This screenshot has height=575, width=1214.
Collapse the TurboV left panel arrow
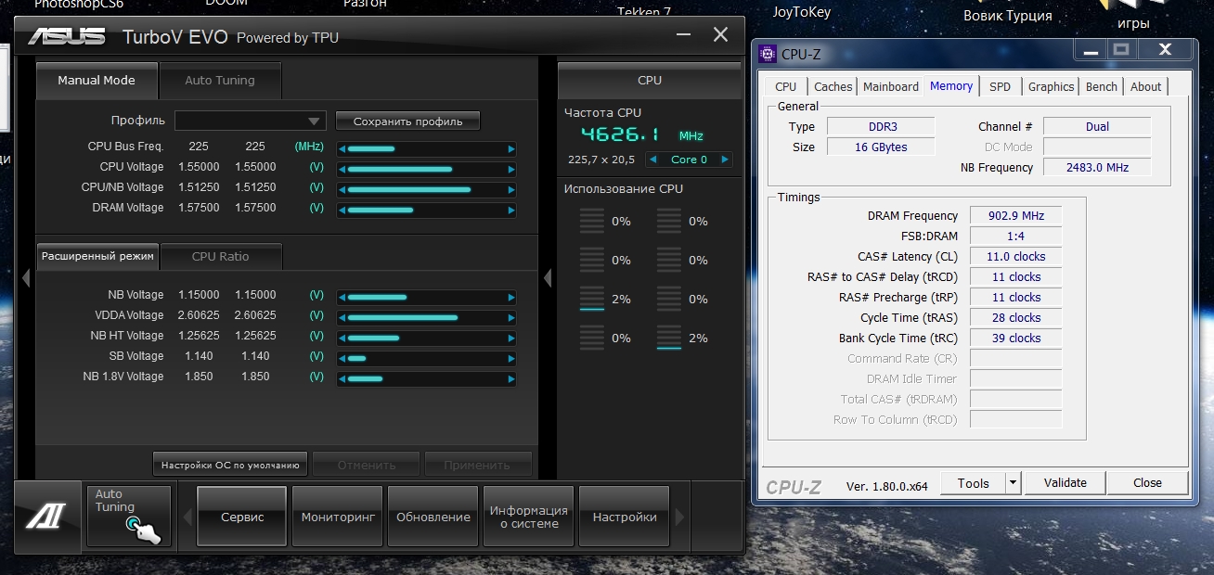[26, 278]
